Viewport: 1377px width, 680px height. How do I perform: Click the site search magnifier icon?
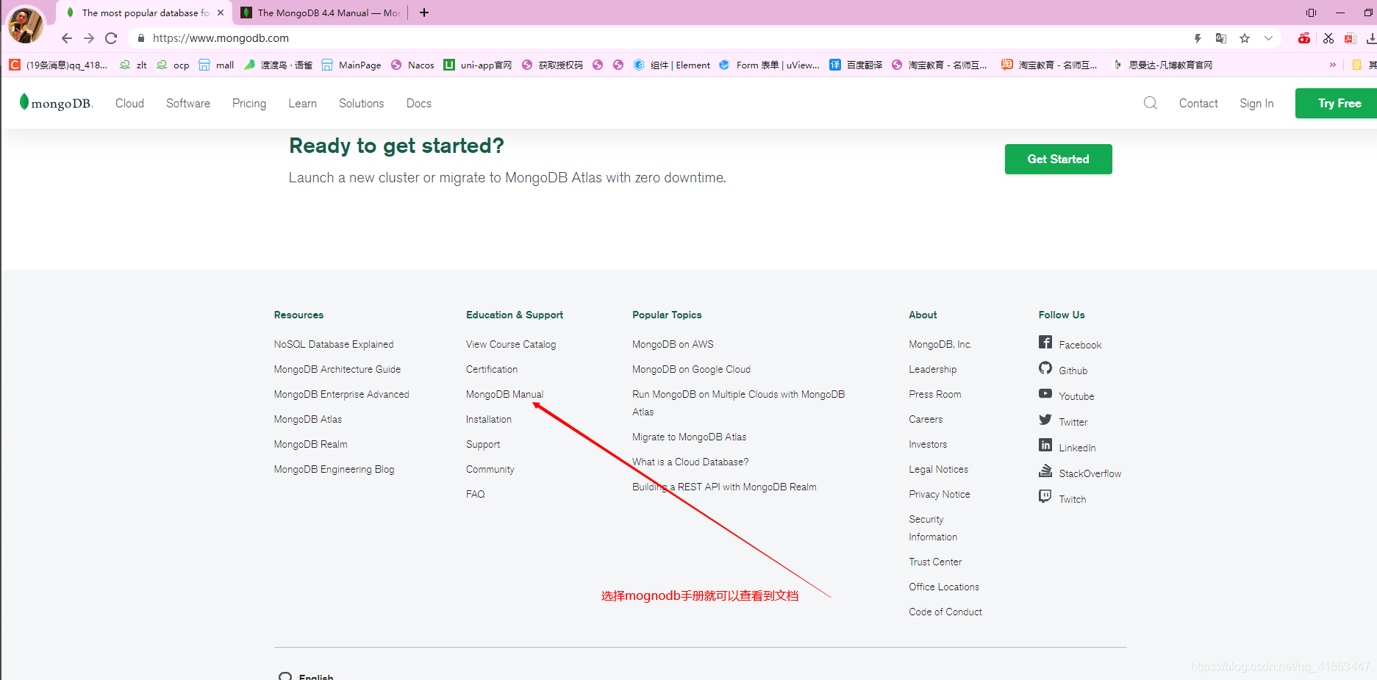click(1151, 103)
